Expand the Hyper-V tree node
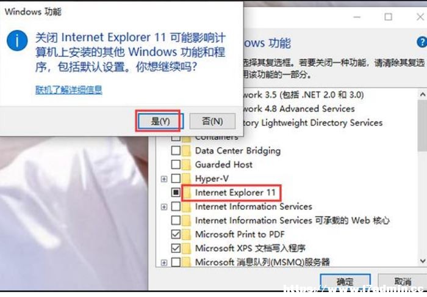This screenshot has height=297, width=427. pos(164,179)
